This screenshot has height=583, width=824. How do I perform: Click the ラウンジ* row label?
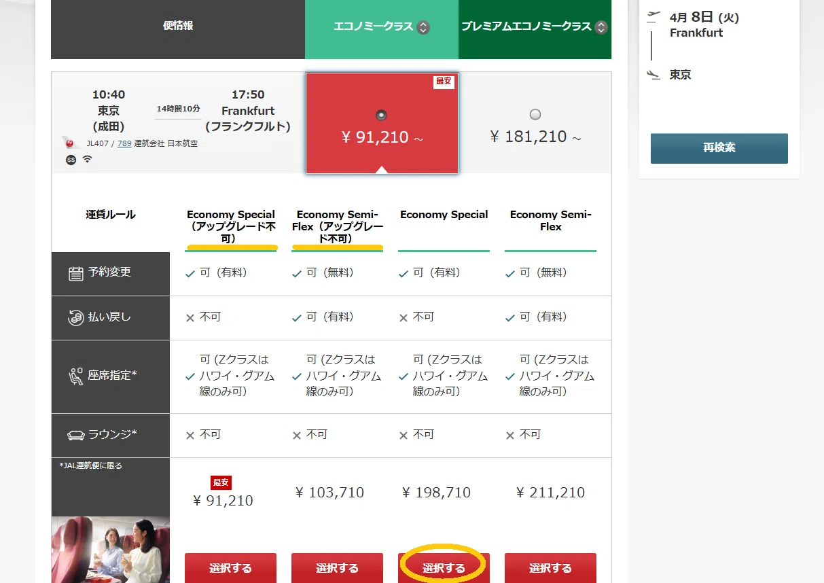[112, 434]
